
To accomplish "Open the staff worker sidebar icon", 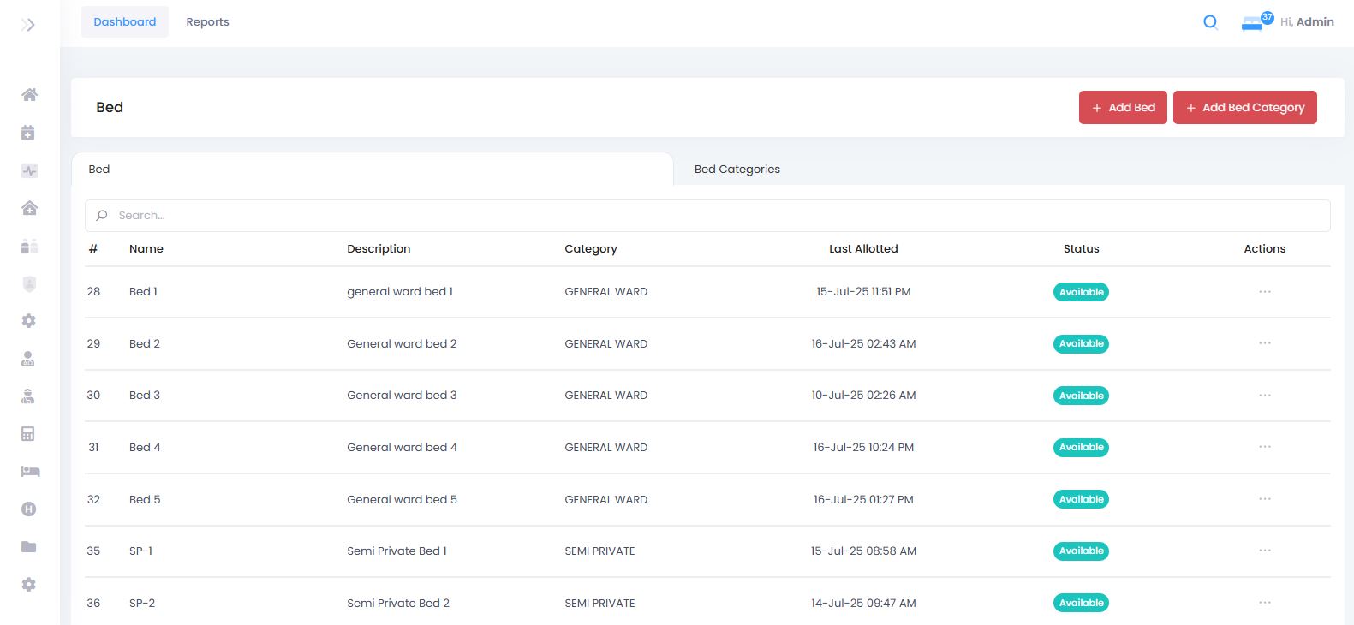I will pos(28,396).
